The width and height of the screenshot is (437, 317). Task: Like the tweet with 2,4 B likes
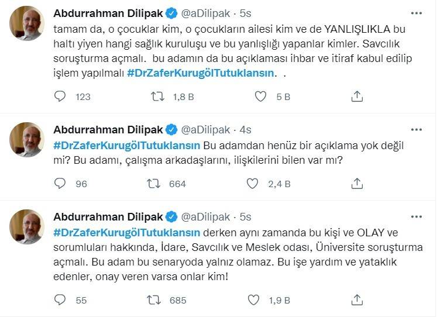pos(253,184)
